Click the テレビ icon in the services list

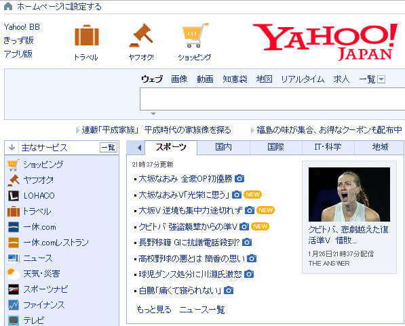[14, 321]
